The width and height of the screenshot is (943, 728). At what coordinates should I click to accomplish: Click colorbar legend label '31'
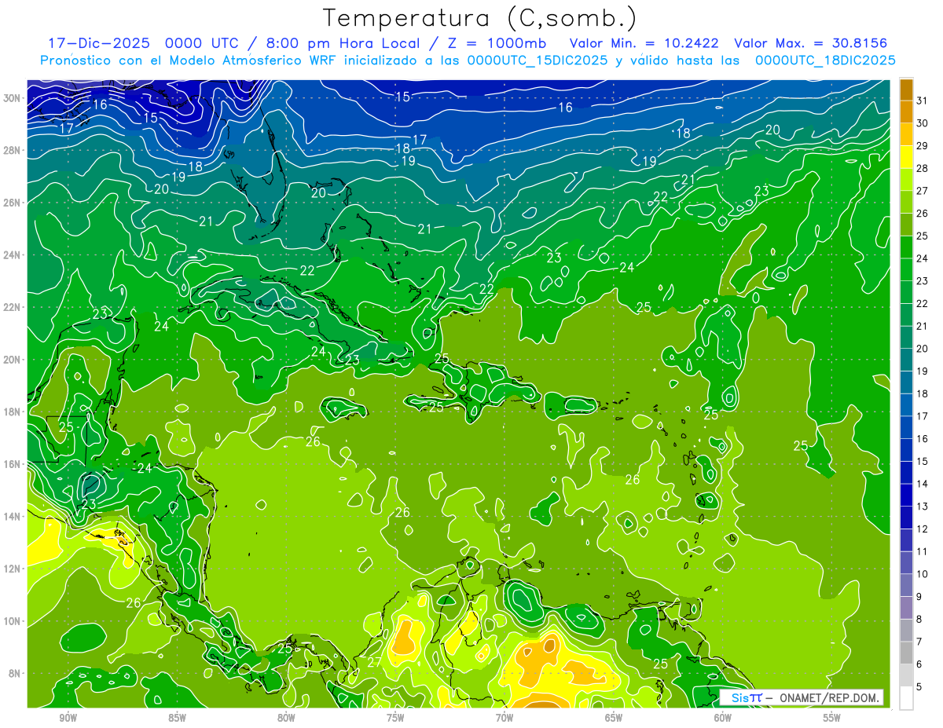coord(923,101)
